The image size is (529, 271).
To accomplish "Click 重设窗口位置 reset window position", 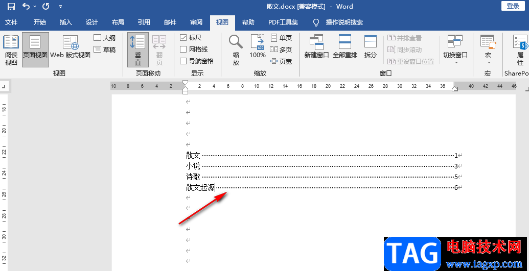I will (x=410, y=61).
